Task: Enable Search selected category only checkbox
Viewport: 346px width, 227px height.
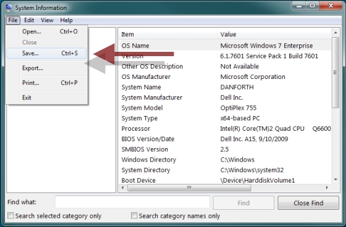Action: [x=11, y=215]
